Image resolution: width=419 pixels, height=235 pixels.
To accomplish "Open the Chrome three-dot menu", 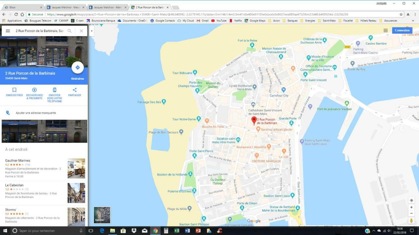I will click(414, 14).
